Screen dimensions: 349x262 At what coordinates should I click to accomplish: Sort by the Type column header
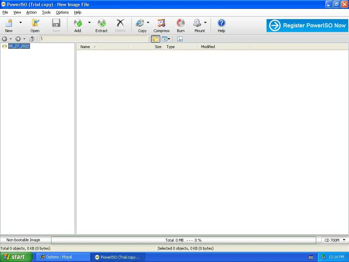pos(181,47)
